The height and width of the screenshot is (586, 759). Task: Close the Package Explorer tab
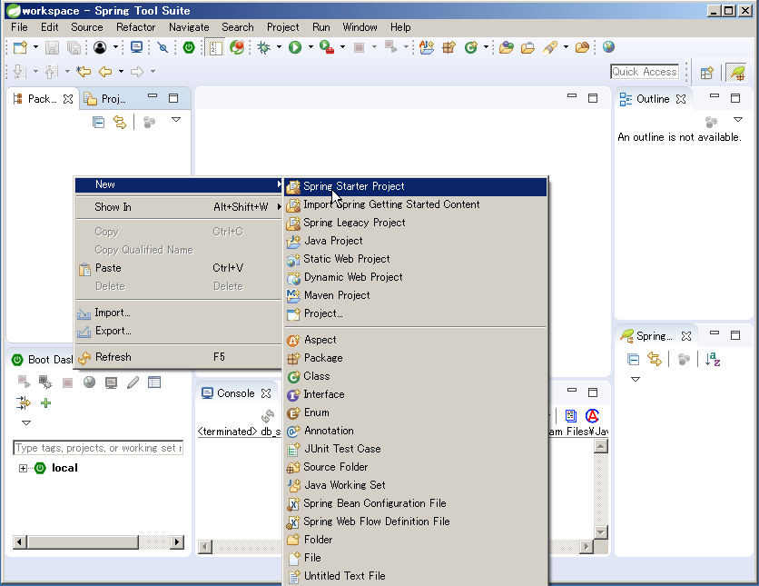(68, 99)
